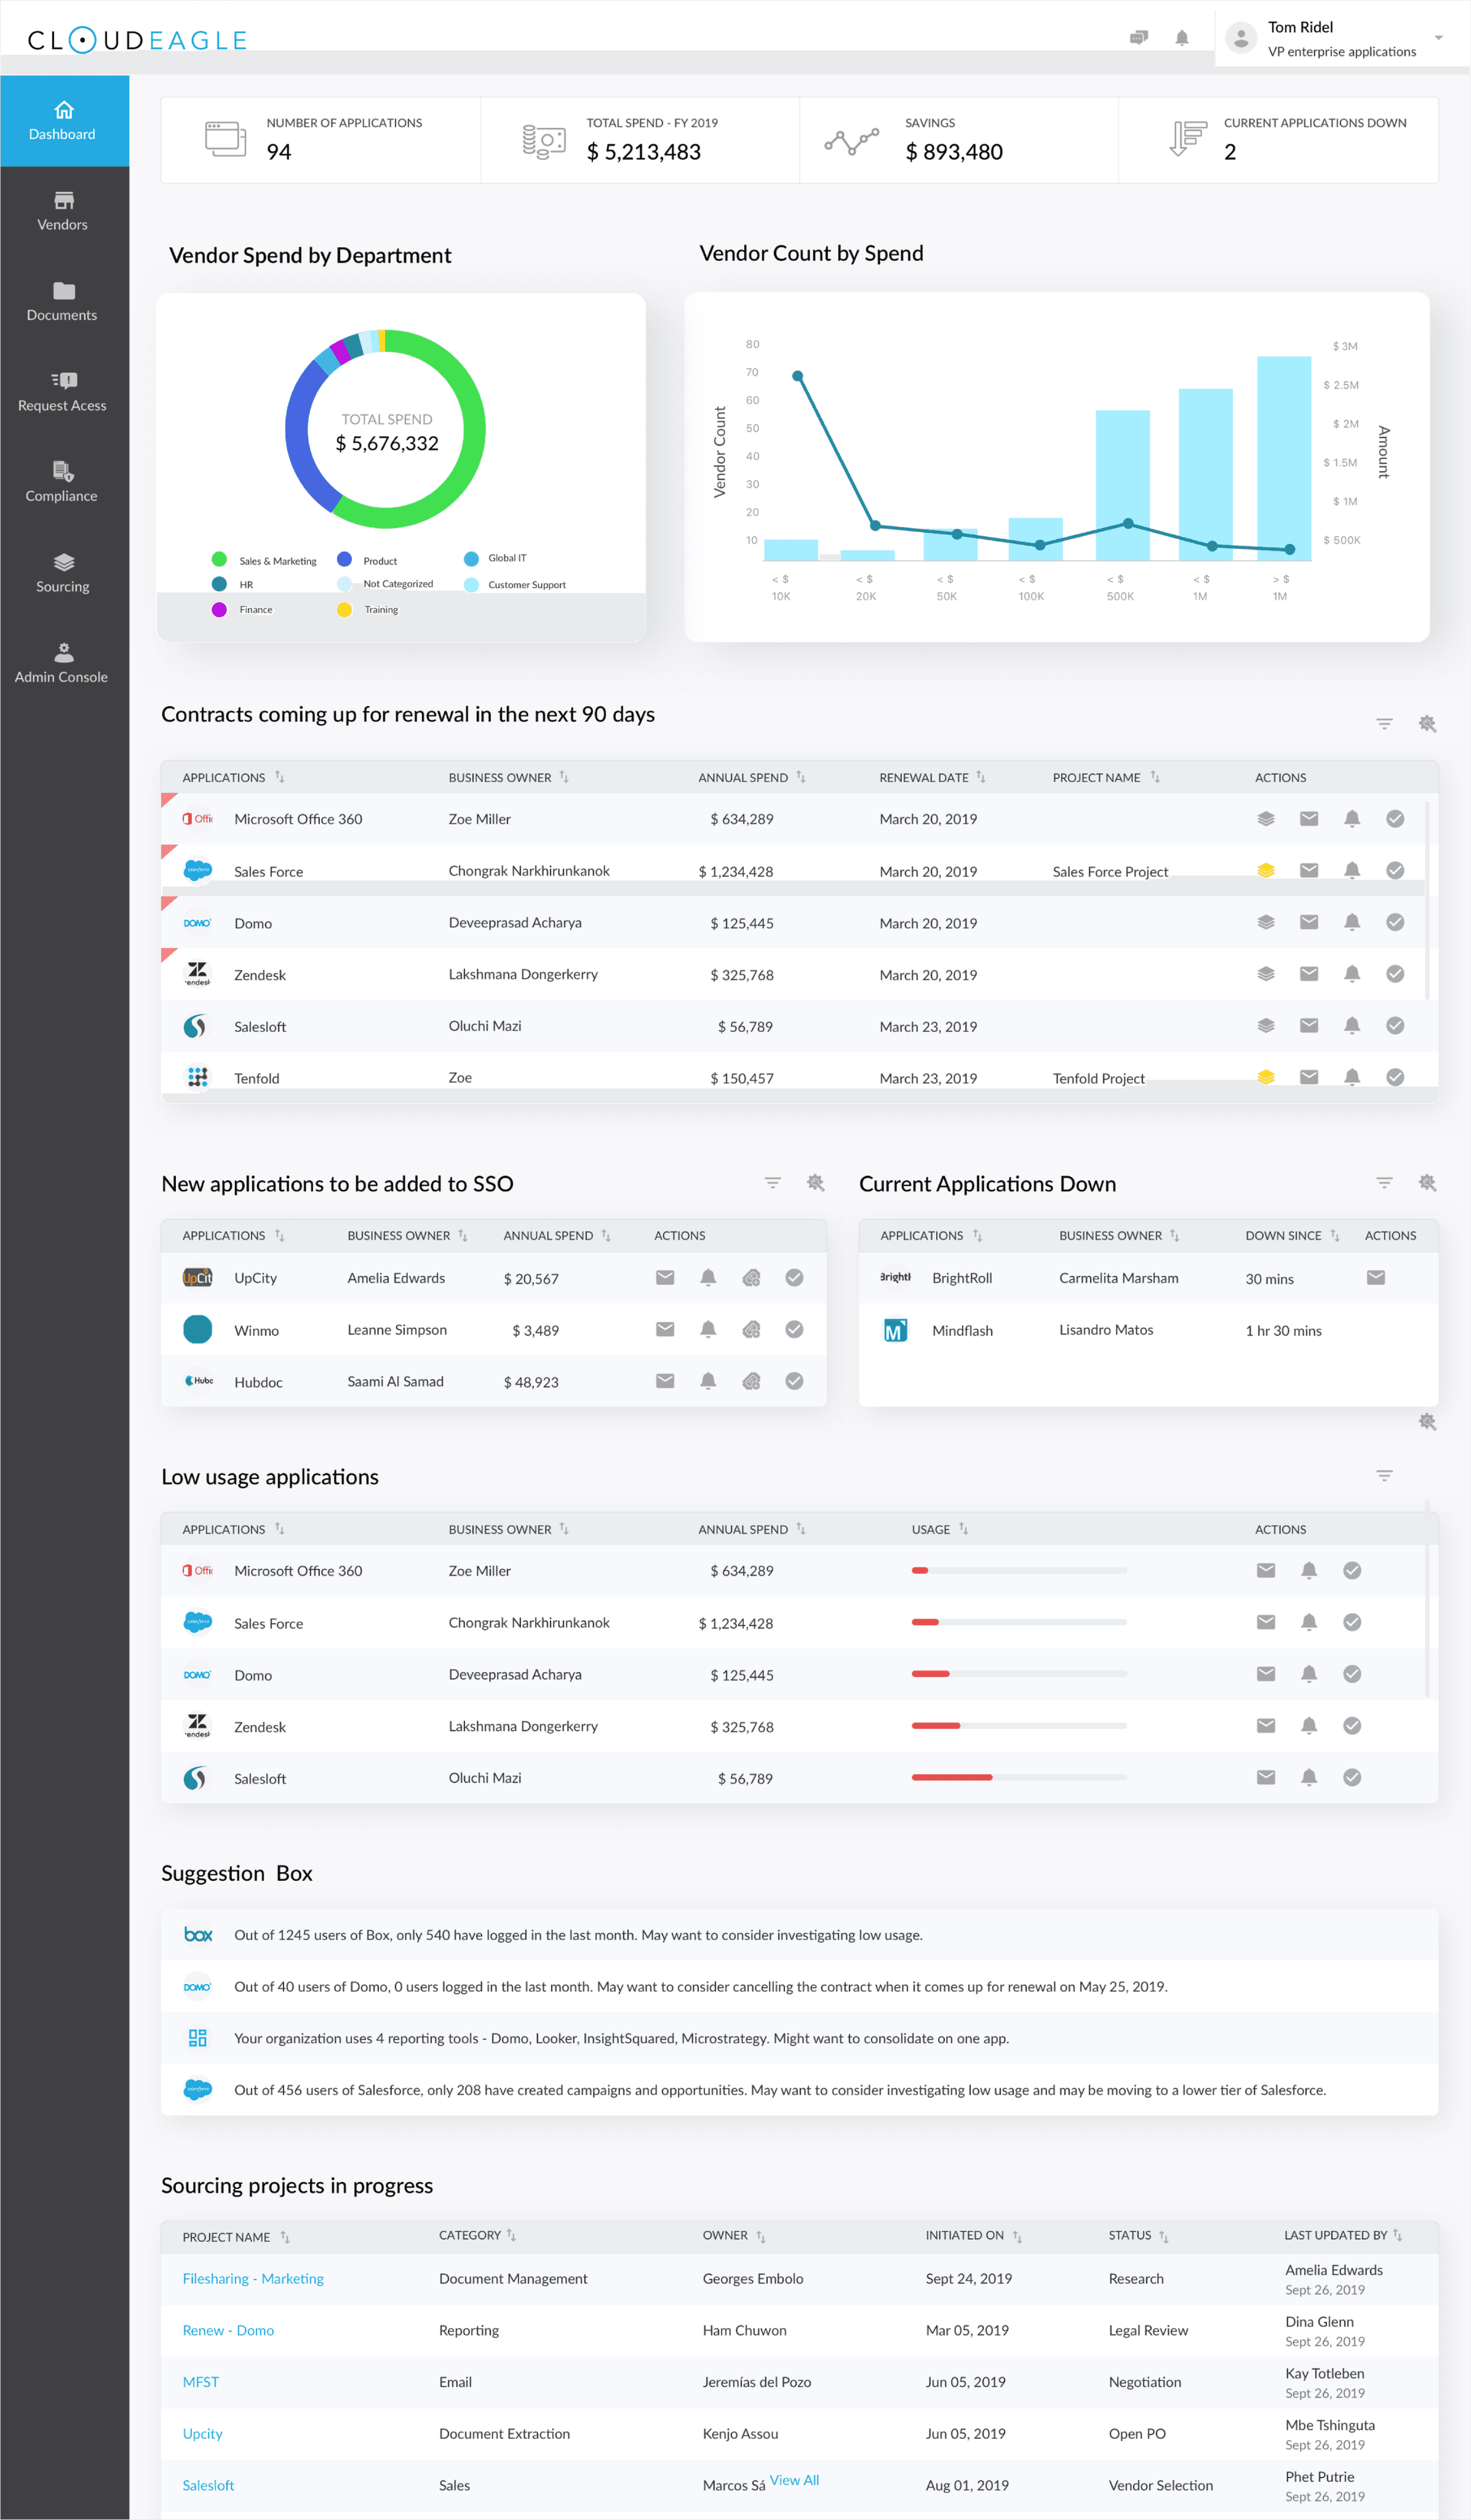The image size is (1471, 2520).
Task: Open the filter icon for the renewal contracts table
Action: pyautogui.click(x=1384, y=724)
